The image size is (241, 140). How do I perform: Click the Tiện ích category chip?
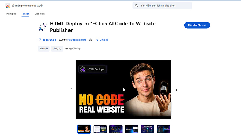[x=44, y=48]
